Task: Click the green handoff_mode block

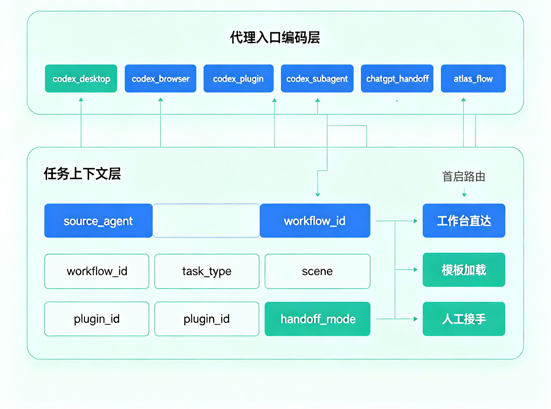Action: (x=317, y=319)
